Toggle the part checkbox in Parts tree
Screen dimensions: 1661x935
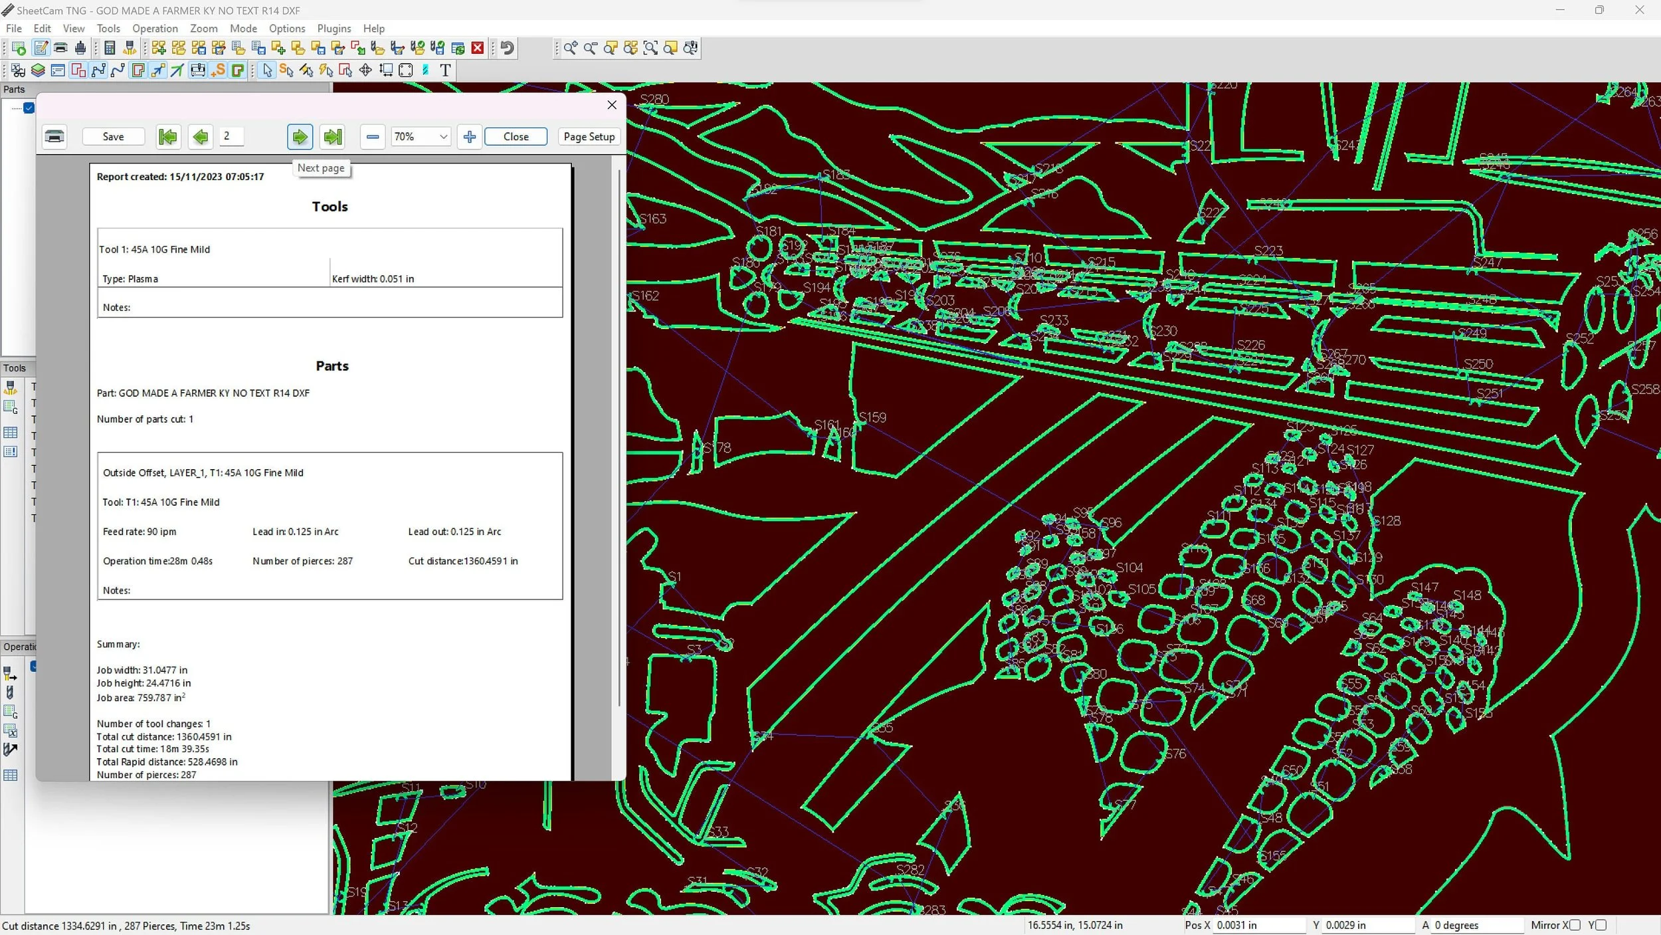pyautogui.click(x=29, y=108)
